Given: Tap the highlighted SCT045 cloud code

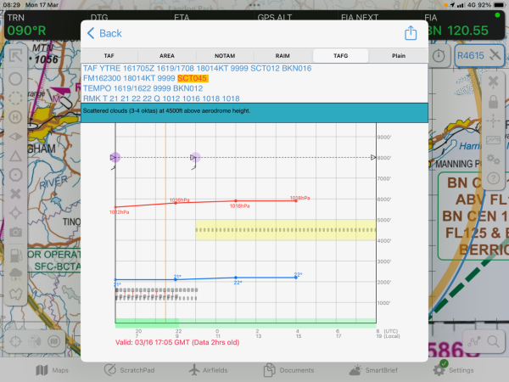Looking at the screenshot, I should click(193, 77).
